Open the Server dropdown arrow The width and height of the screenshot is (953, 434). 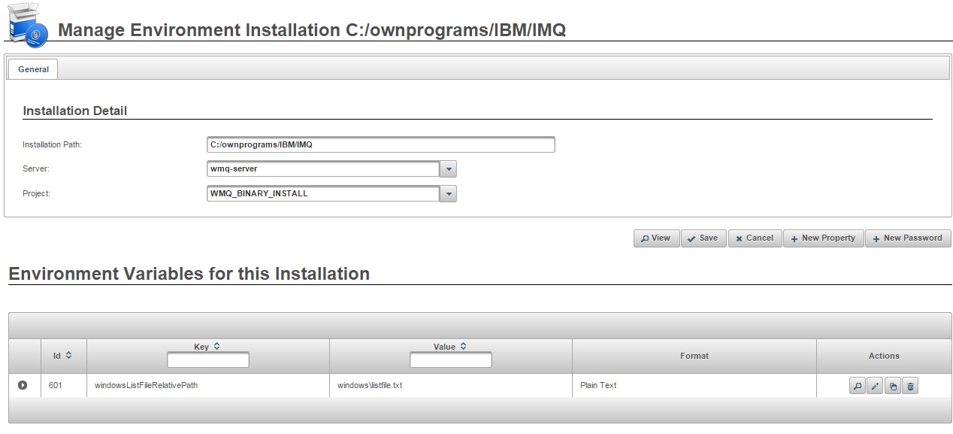pyautogui.click(x=448, y=169)
